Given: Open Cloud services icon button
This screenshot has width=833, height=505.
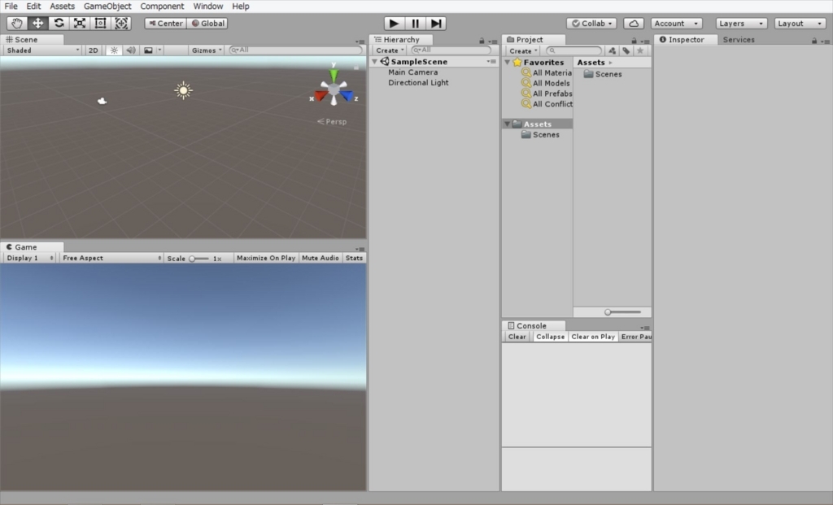Looking at the screenshot, I should (x=634, y=24).
